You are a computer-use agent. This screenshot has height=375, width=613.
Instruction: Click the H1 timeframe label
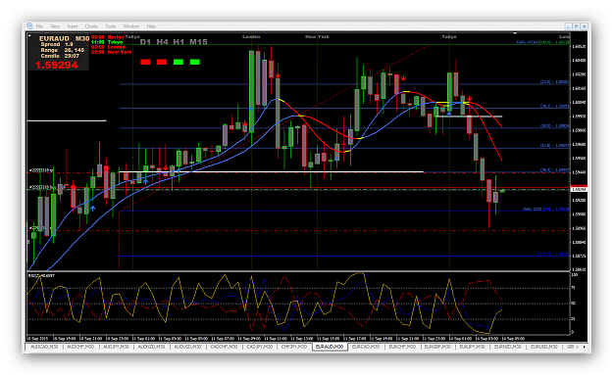pyautogui.click(x=179, y=42)
